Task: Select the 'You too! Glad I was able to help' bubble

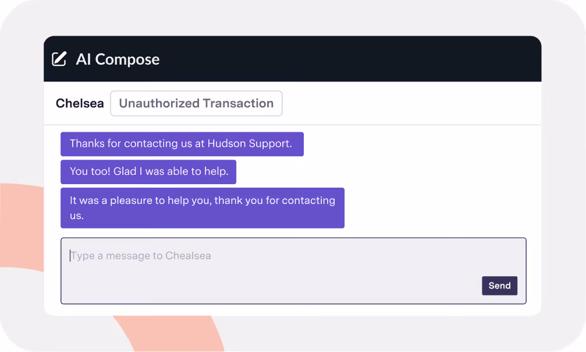Action: click(148, 172)
